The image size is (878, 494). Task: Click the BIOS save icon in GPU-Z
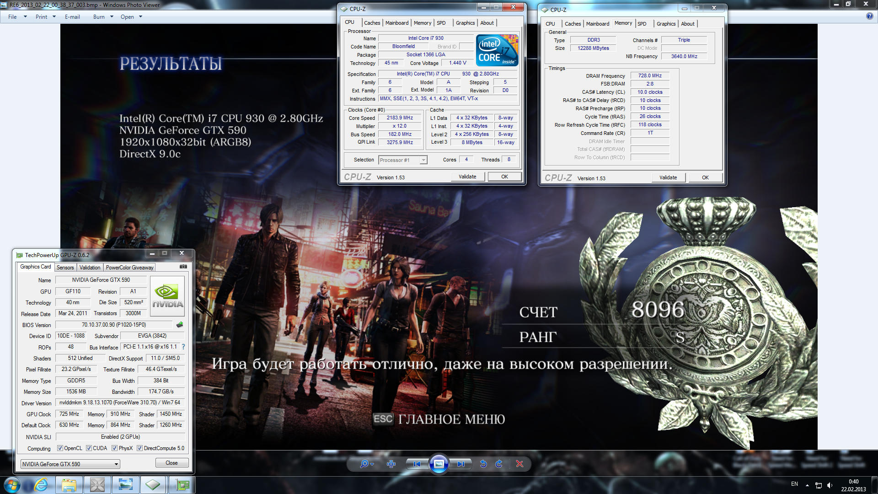[x=180, y=325]
